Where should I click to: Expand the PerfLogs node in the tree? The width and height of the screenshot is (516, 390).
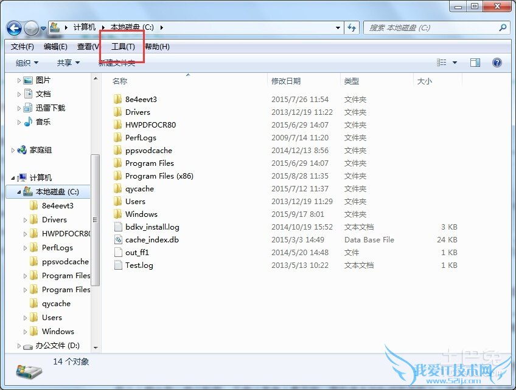tap(25, 248)
